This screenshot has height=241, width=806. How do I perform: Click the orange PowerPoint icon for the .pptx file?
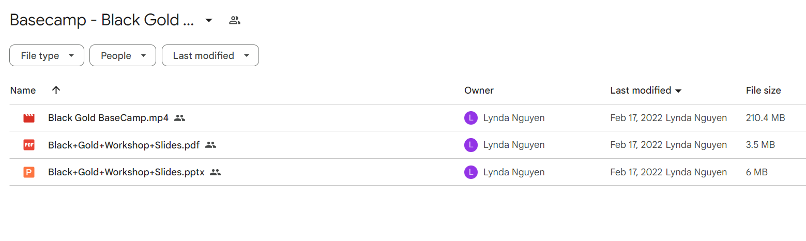pyautogui.click(x=29, y=172)
